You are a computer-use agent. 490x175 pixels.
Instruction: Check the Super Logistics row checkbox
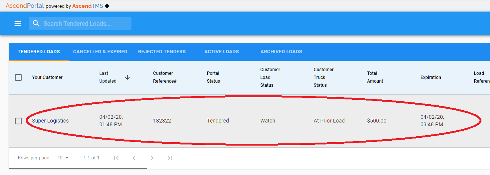[18, 121]
